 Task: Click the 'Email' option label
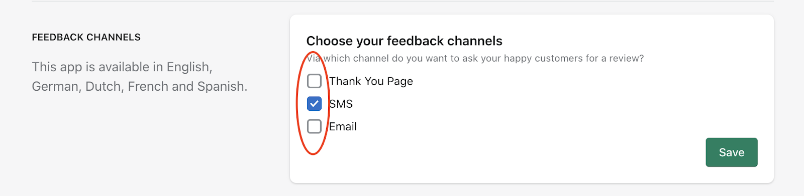click(343, 126)
